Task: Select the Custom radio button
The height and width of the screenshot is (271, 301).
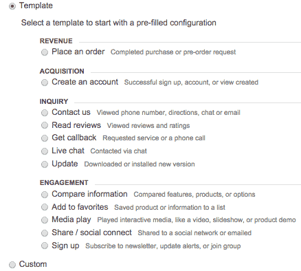Action: (12, 265)
